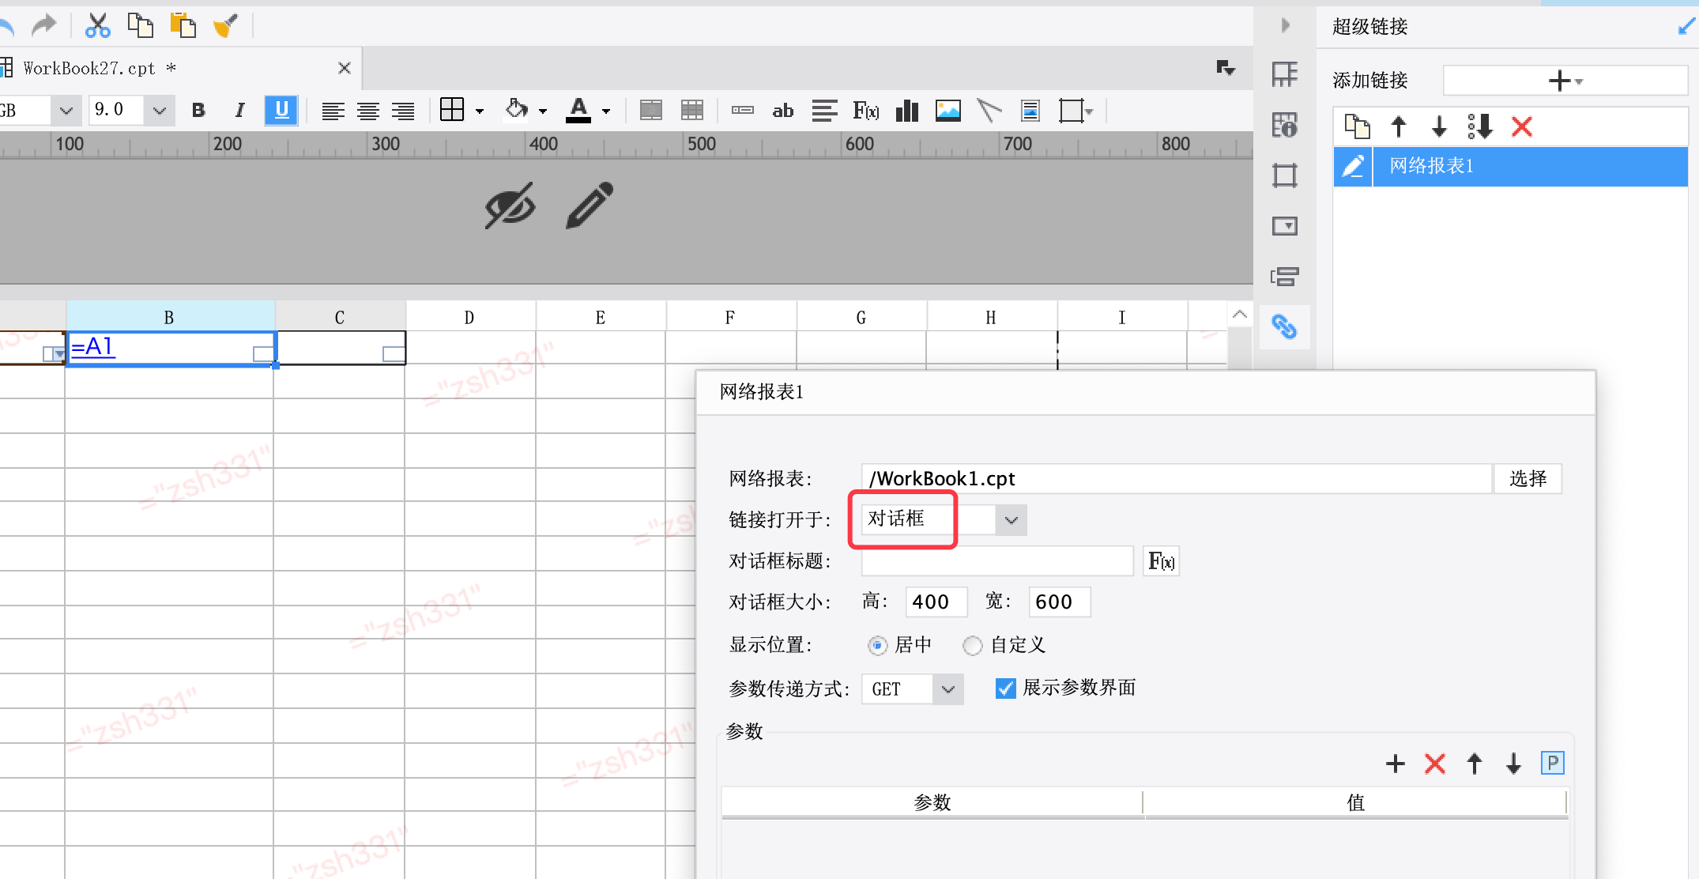Toggle Underline formatting
This screenshot has width=1699, height=879.
pyautogui.click(x=281, y=110)
